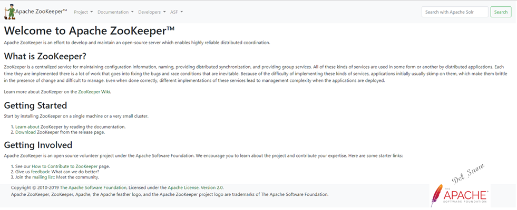Focus the Search with Apache Solr field
This screenshot has width=517, height=210.
(455, 12)
